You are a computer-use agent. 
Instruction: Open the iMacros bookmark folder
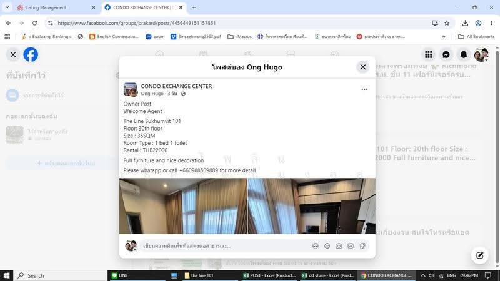(240, 37)
